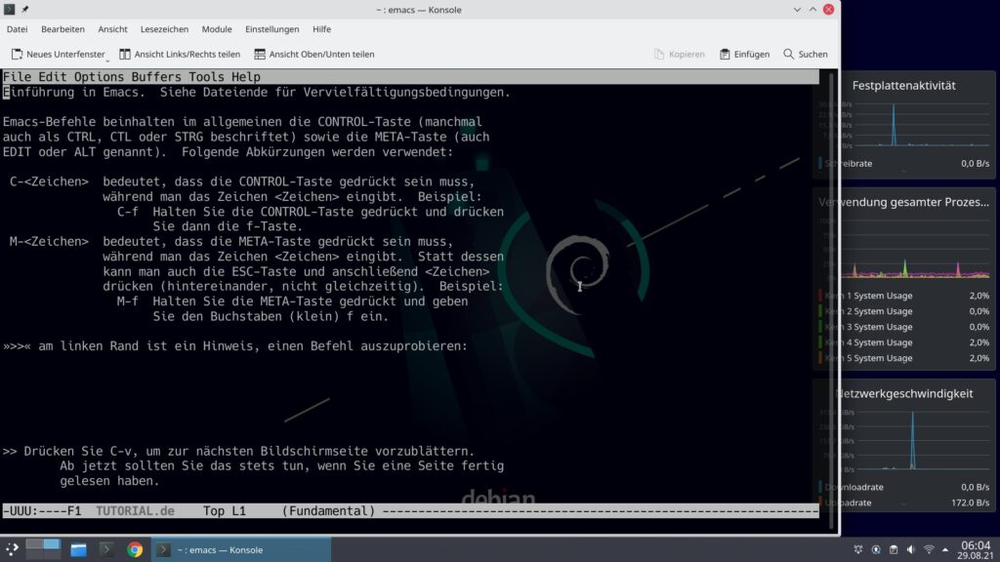Click TUTORIAL.de in the Emacs mode line
The image size is (1000, 562).
(x=135, y=511)
